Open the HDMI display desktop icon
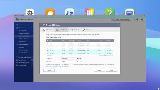This screenshot has height=90, width=160. pyautogui.click(x=130, y=12)
